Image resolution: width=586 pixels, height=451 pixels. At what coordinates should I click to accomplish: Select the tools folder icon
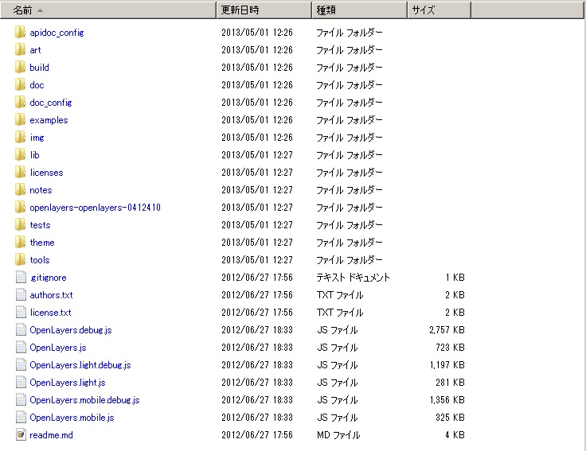click(x=21, y=260)
